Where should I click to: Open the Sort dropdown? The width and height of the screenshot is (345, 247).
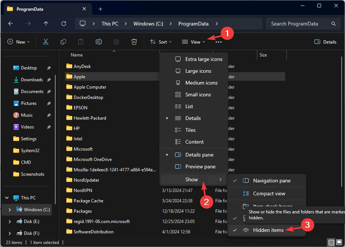161,42
